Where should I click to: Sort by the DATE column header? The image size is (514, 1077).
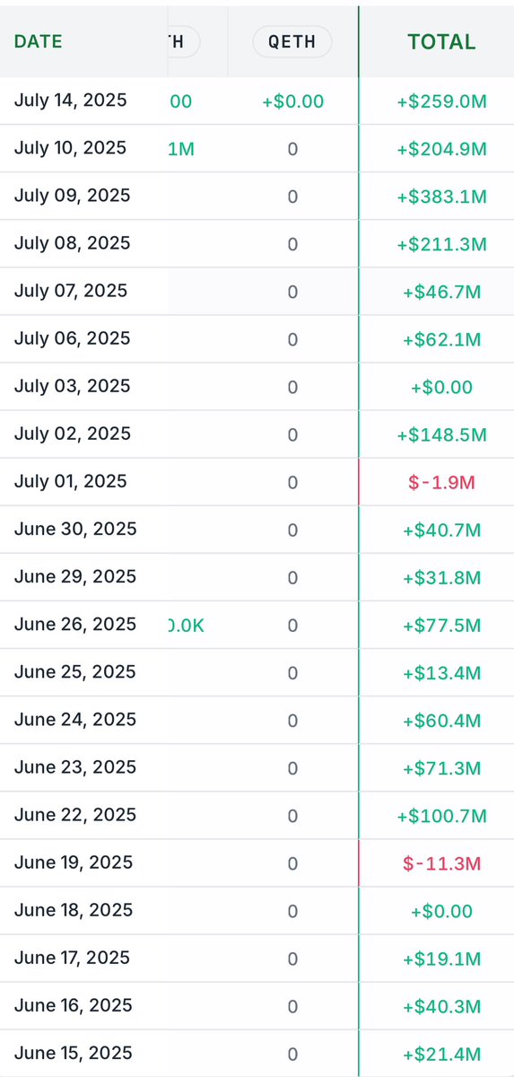coord(39,41)
